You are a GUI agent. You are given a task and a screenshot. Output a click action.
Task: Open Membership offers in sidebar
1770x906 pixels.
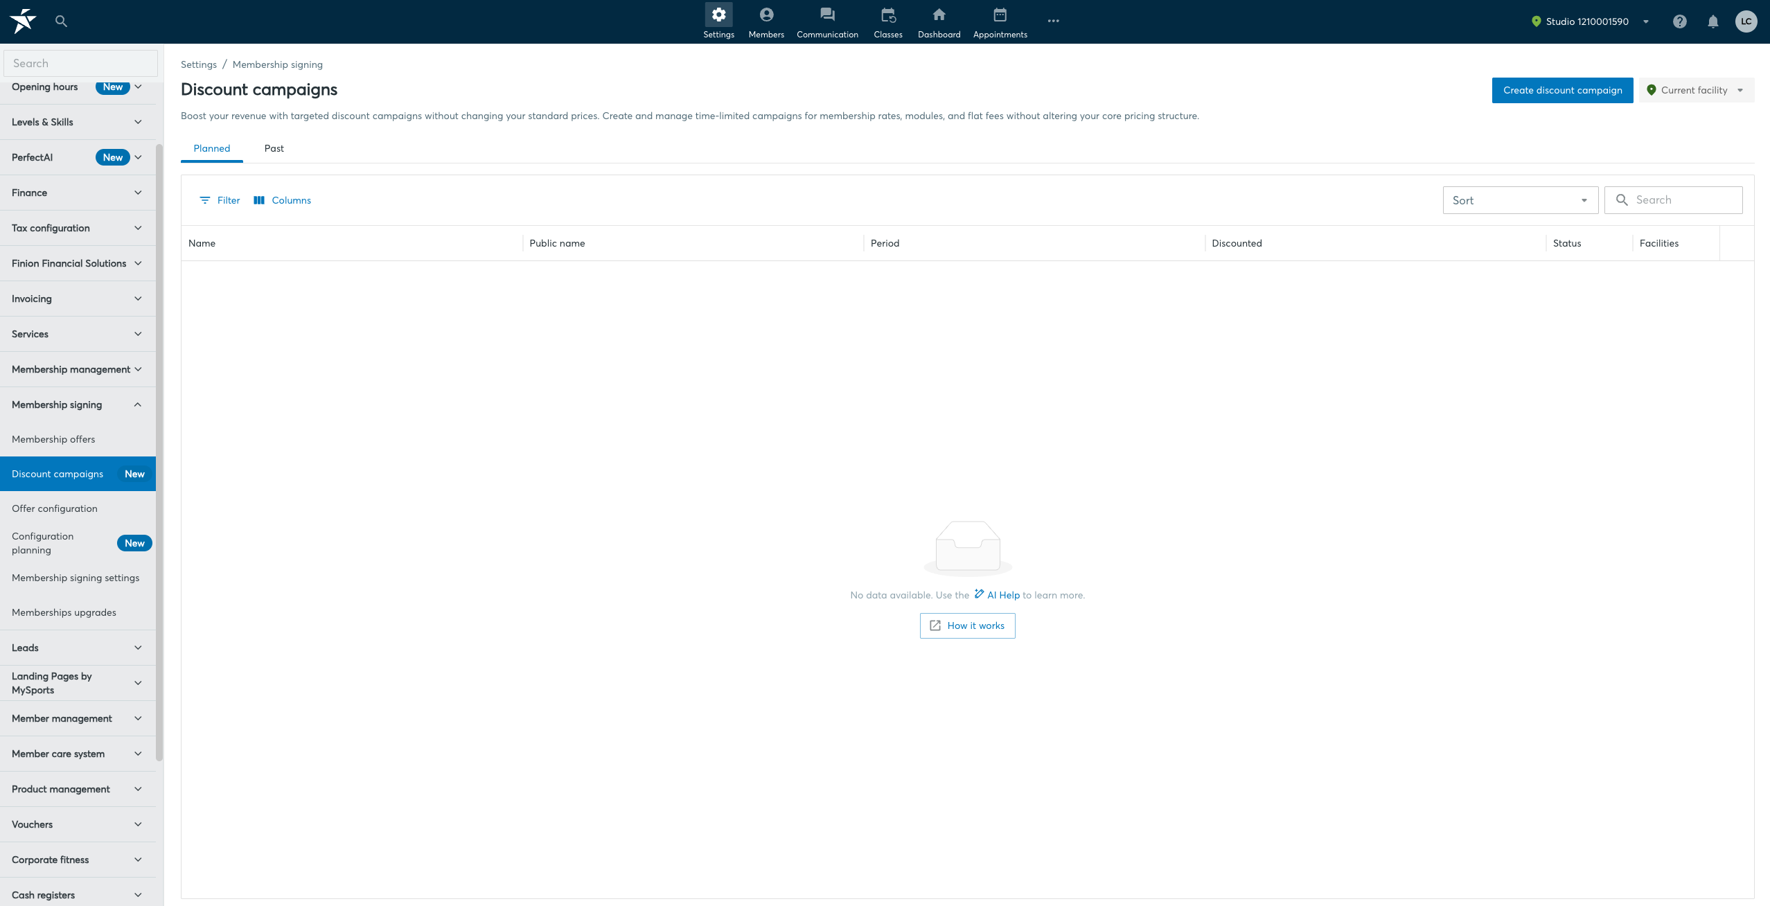pos(78,439)
